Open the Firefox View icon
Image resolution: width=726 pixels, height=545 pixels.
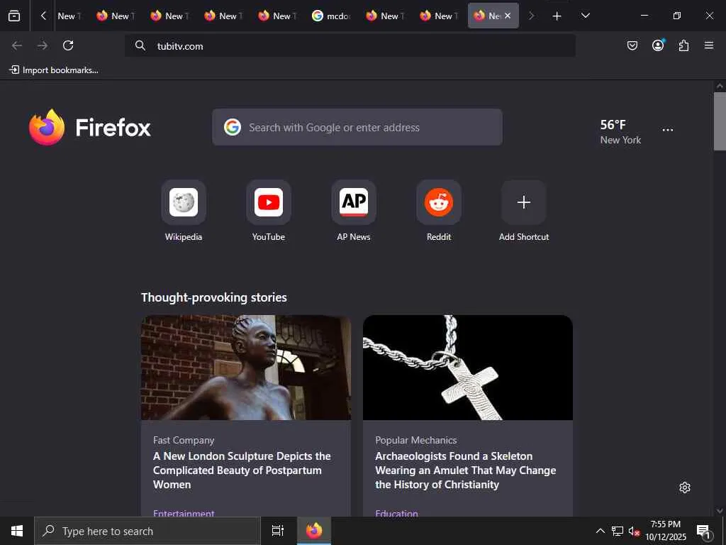(x=14, y=16)
